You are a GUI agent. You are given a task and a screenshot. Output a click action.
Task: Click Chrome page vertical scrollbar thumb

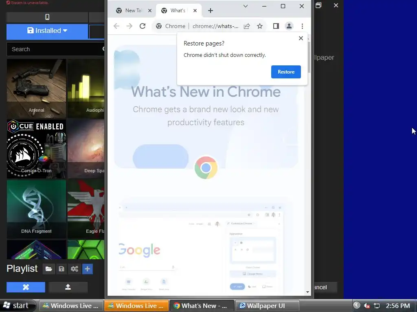[x=309, y=57]
